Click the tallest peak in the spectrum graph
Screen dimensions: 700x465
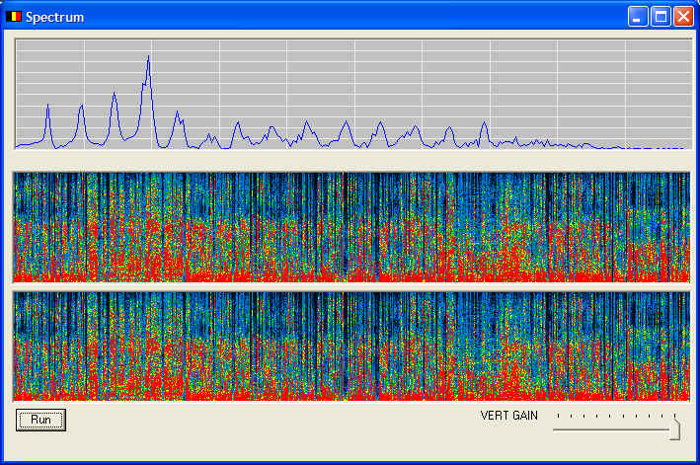pyautogui.click(x=148, y=57)
